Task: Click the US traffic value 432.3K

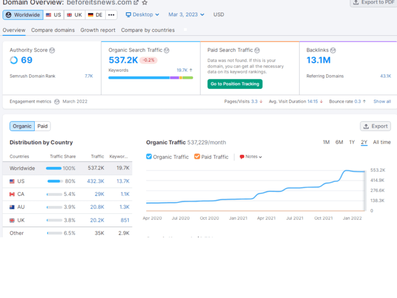Action: pyautogui.click(x=95, y=182)
